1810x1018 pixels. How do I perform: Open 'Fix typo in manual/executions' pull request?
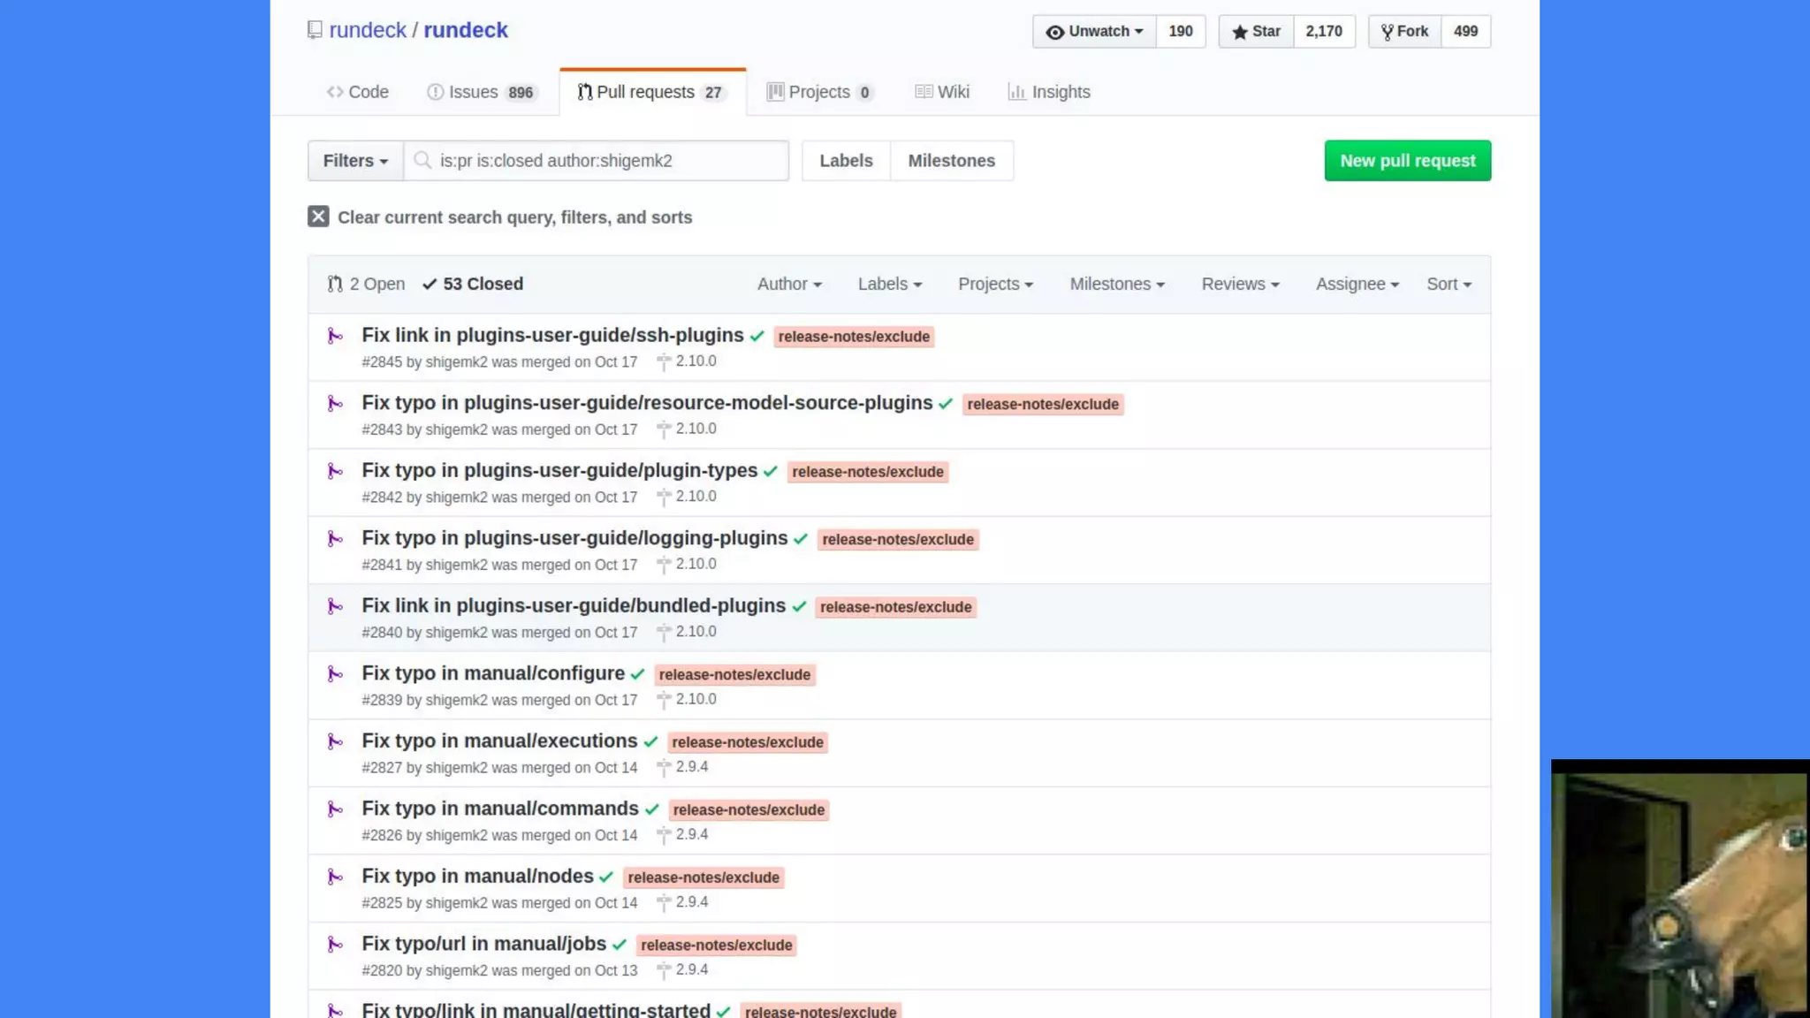499,741
